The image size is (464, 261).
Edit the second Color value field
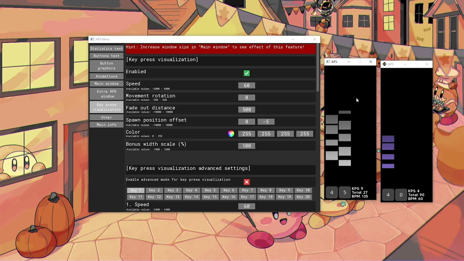(x=266, y=134)
